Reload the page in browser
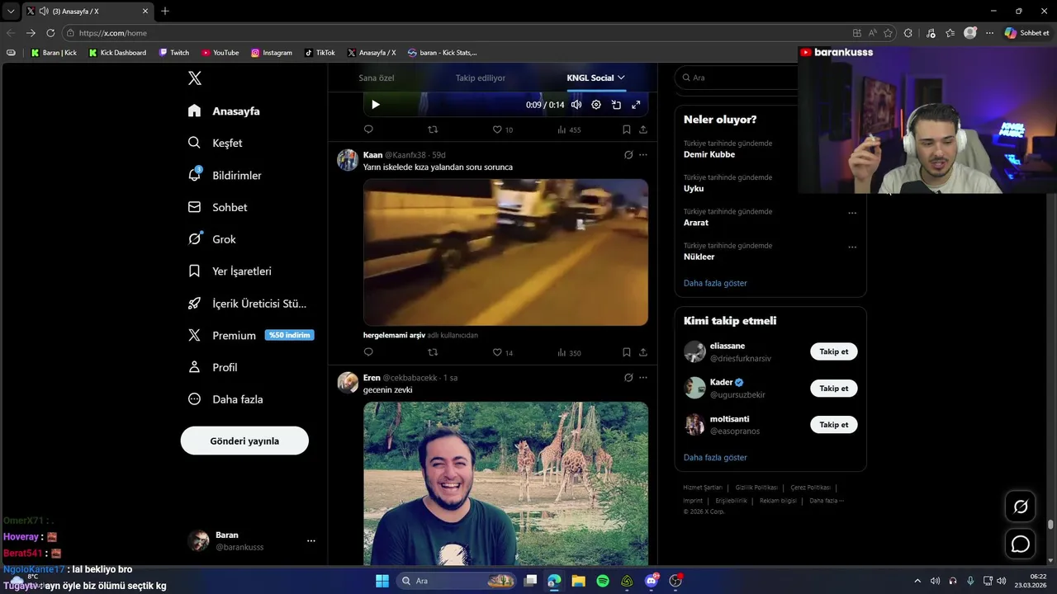Image resolution: width=1057 pixels, height=594 pixels. point(50,33)
